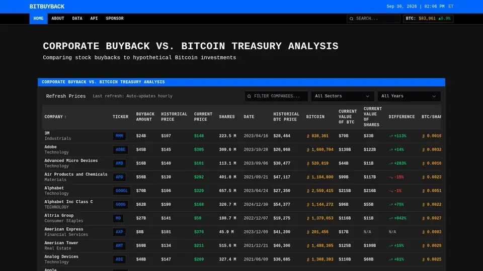This screenshot has width=483, height=271.
Task: Select the 3M company name
Action: pyautogui.click(x=47, y=133)
